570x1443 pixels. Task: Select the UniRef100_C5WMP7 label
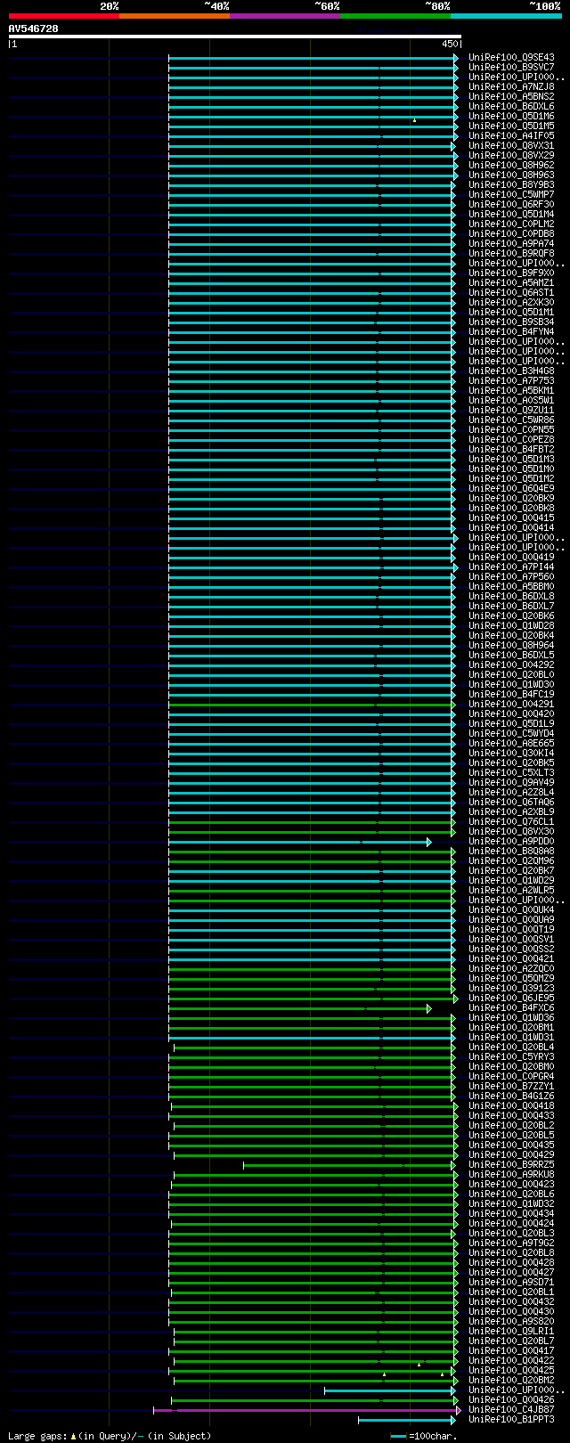click(x=511, y=194)
